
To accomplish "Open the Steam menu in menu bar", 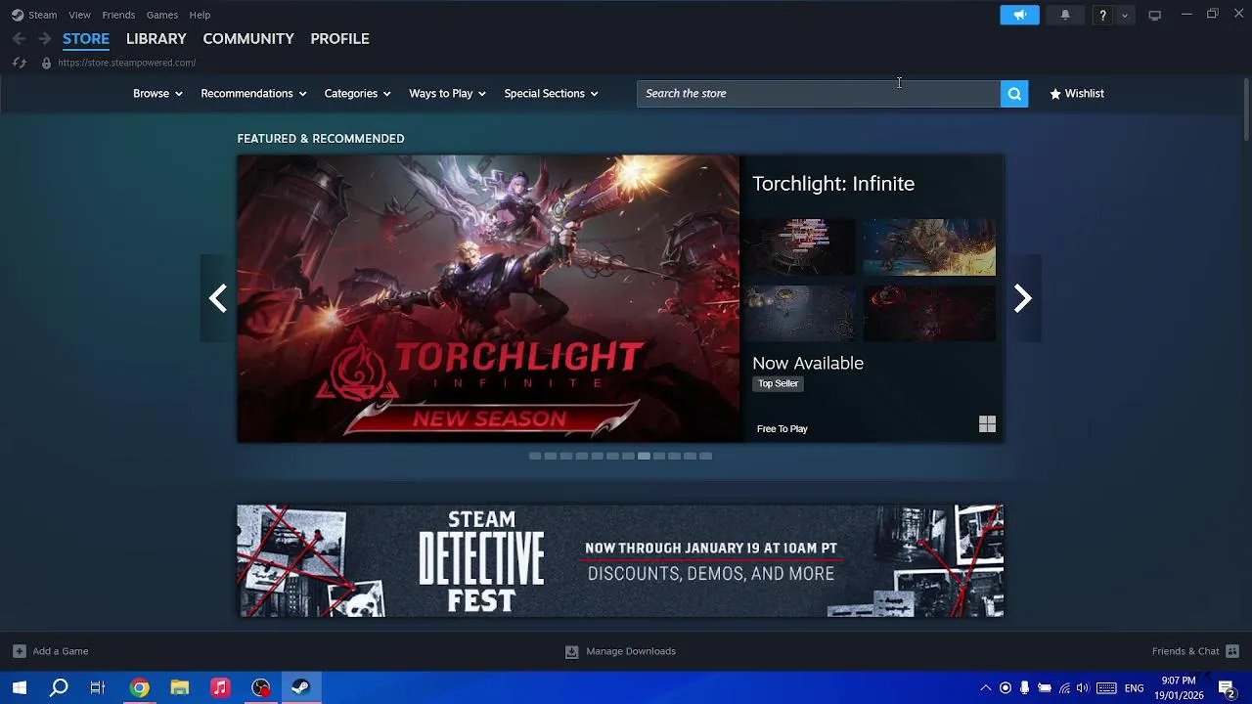I will click(x=42, y=15).
